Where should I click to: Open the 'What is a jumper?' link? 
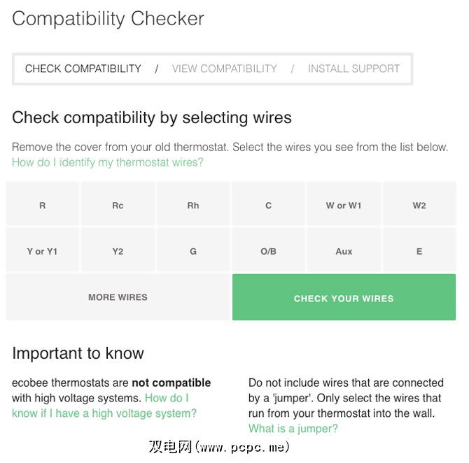pyautogui.click(x=293, y=428)
